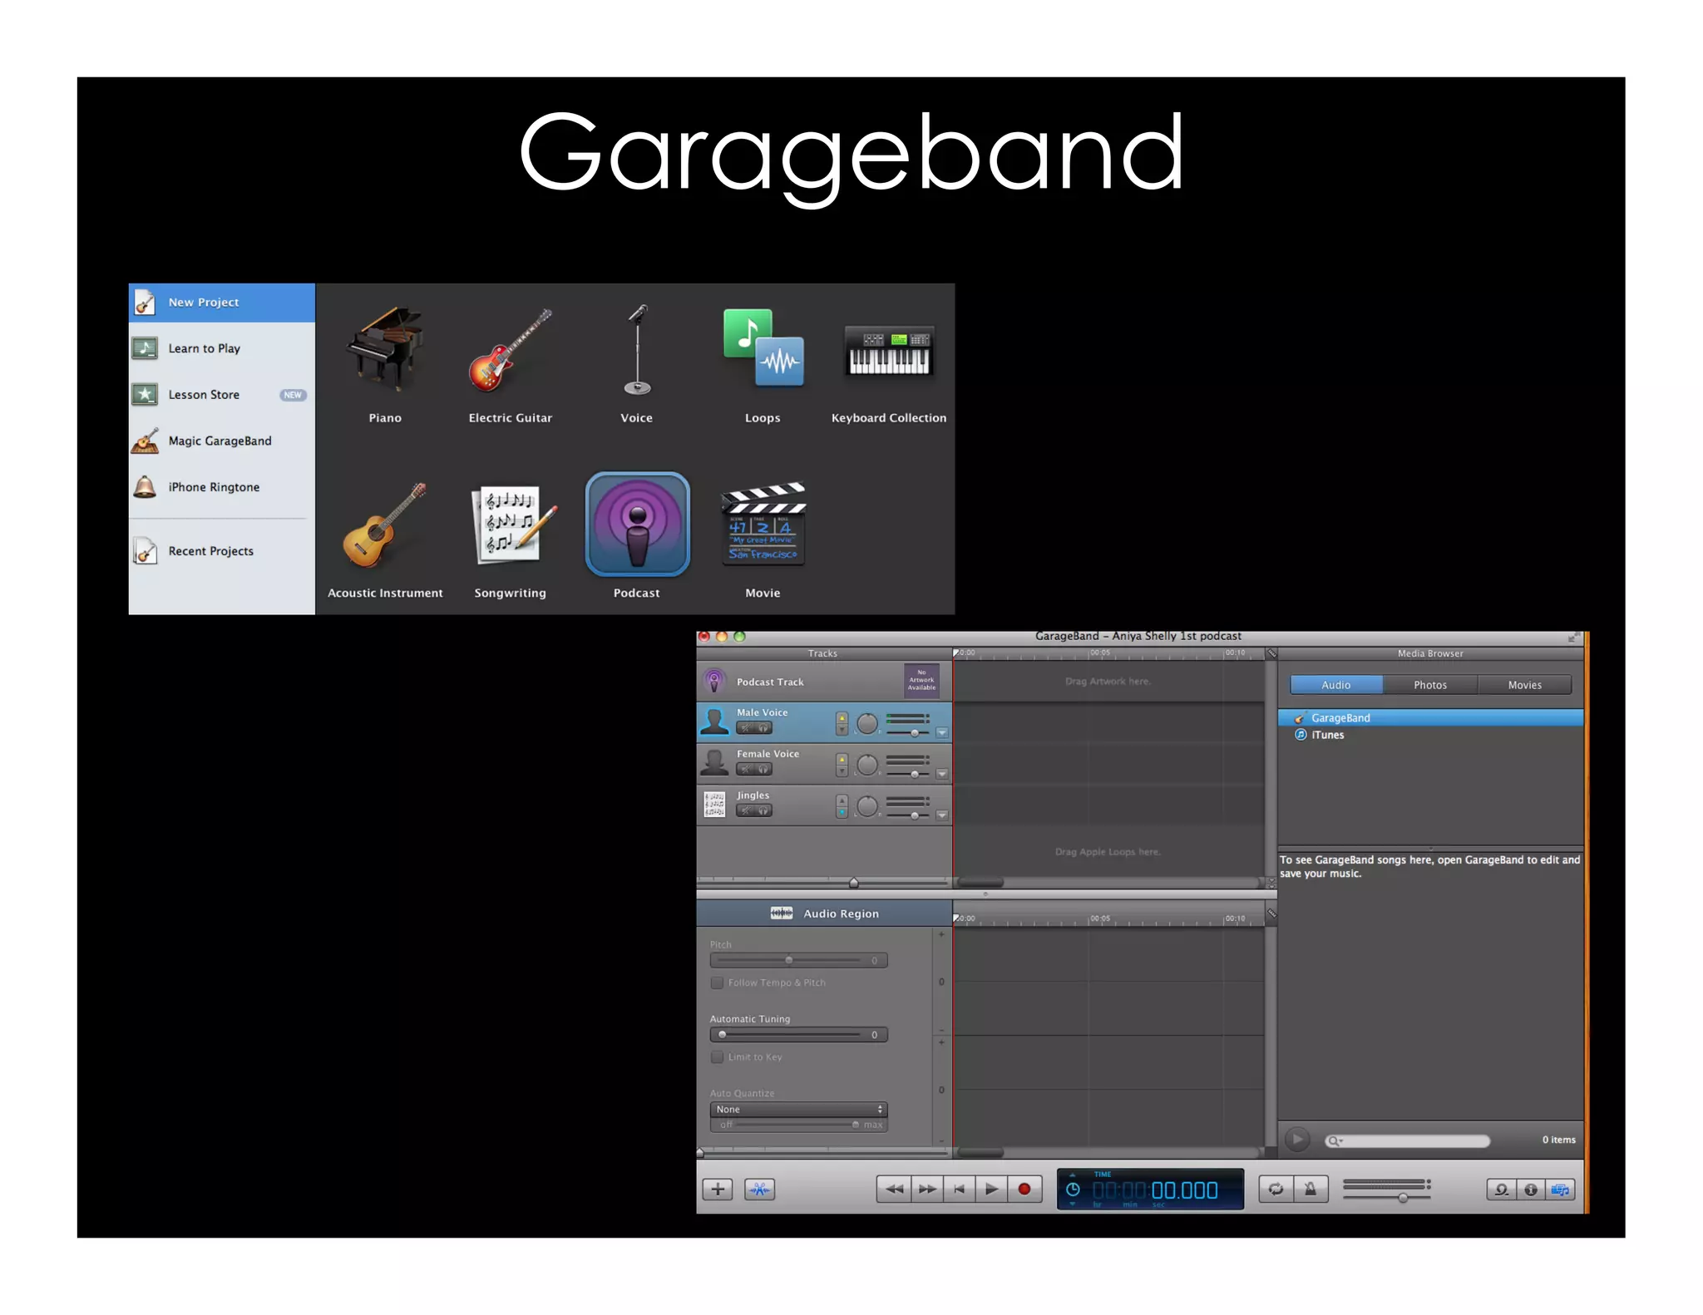
Task: Choose the Electric Guitar project icon
Action: point(510,350)
